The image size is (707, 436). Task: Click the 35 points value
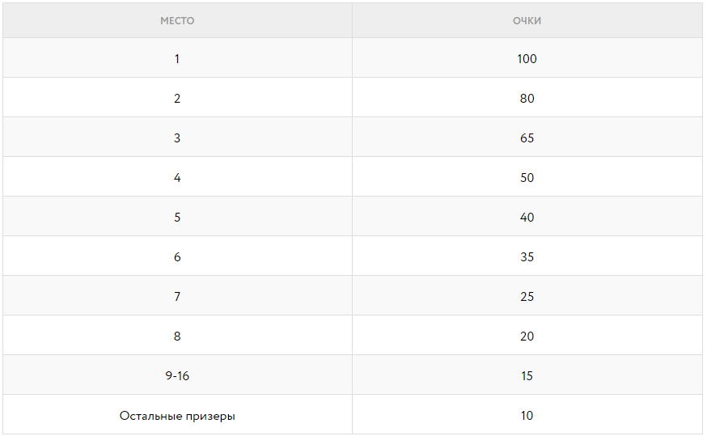(x=527, y=257)
